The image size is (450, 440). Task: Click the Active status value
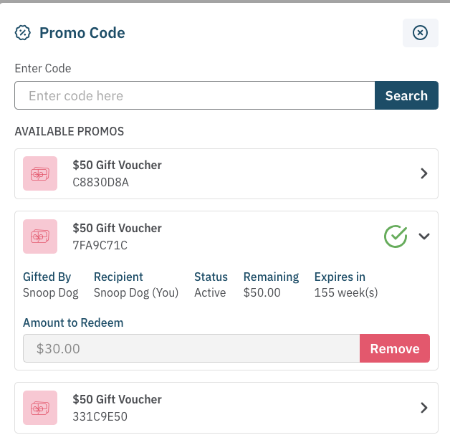(x=210, y=292)
